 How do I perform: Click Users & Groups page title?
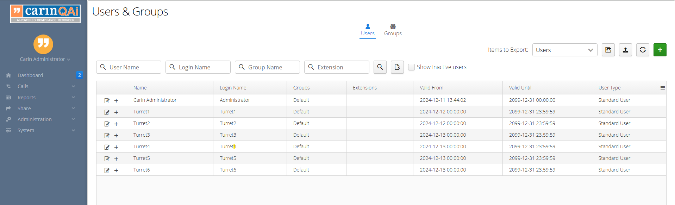click(x=130, y=12)
